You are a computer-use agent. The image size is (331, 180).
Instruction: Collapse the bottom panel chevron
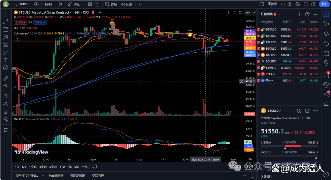(x=245, y=176)
